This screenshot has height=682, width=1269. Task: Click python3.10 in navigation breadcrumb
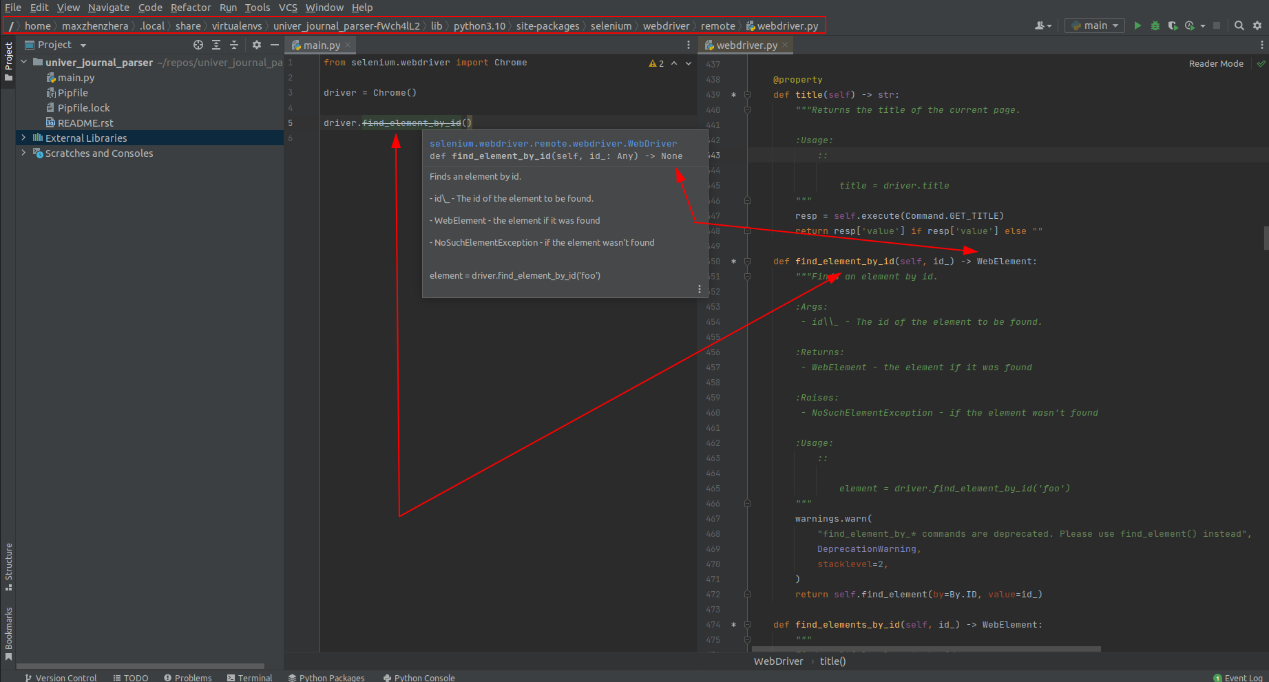click(479, 25)
